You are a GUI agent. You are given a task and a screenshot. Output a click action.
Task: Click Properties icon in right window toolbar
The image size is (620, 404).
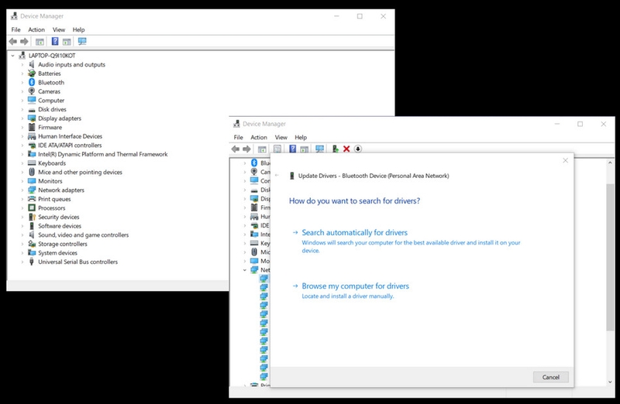click(277, 149)
